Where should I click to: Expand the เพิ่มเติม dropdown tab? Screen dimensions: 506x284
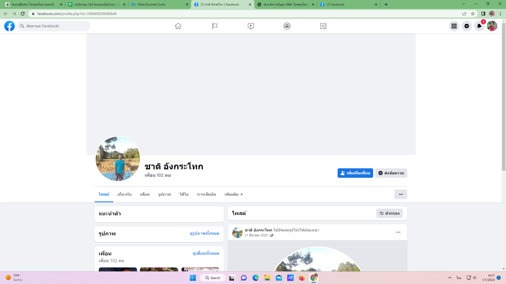233,194
